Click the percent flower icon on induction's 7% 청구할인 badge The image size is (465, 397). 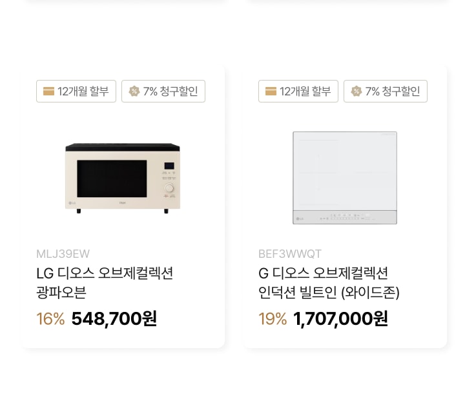[x=356, y=91]
